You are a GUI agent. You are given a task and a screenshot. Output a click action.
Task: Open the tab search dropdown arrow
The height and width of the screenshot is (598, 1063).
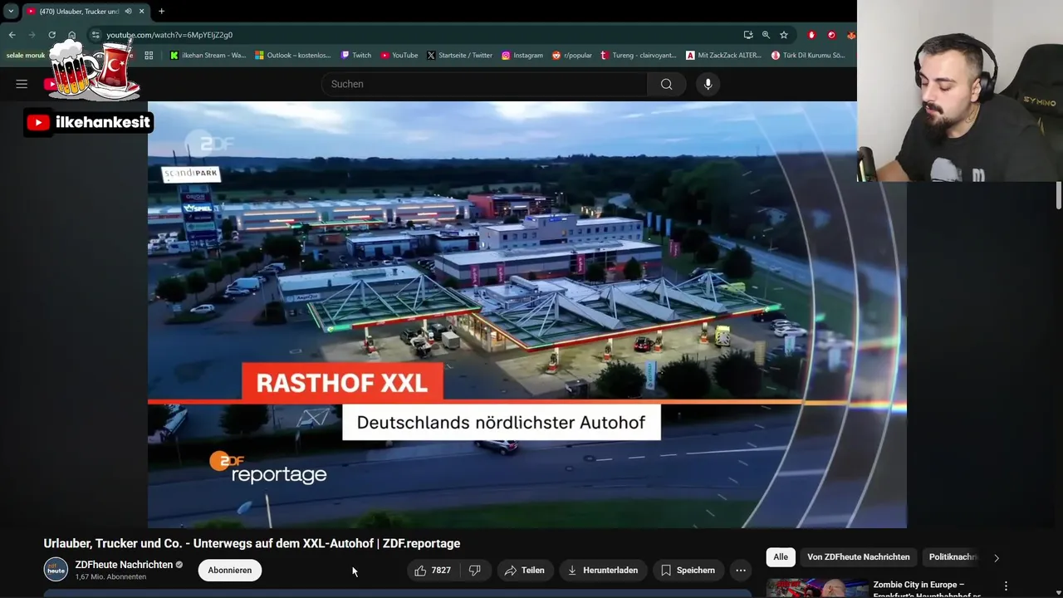(11, 12)
